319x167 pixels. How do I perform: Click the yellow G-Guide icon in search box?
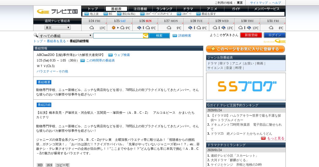[146, 36]
